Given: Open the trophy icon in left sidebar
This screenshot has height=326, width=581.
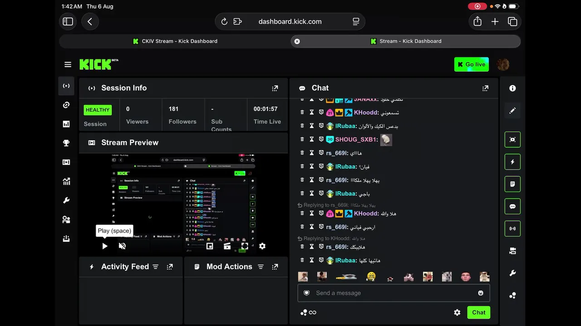Looking at the screenshot, I should (66, 143).
